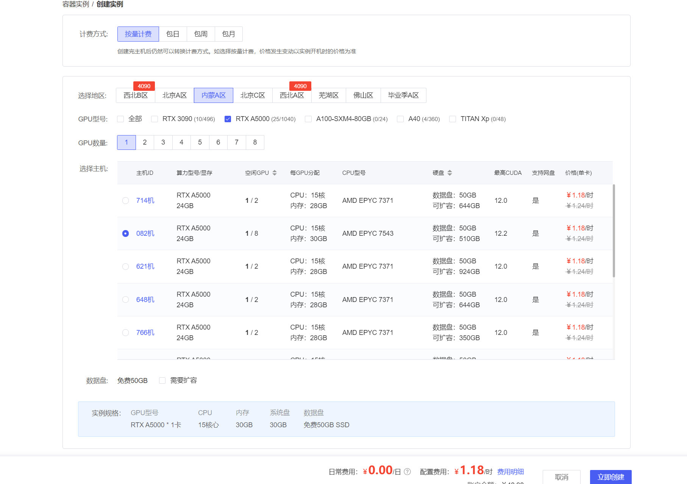Click the 可扩容: 924GB disk value
687x484 pixels.
[456, 272]
